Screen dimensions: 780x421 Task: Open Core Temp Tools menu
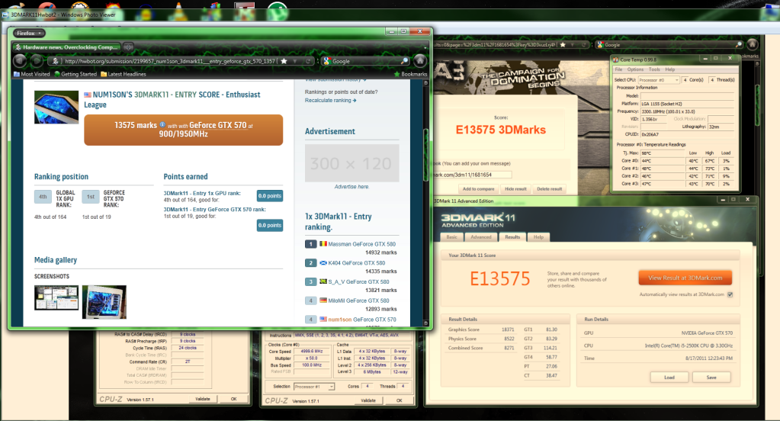click(654, 69)
